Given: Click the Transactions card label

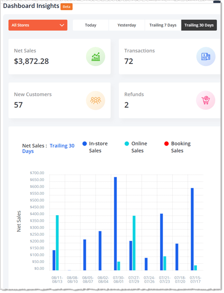Looking at the screenshot, I should (139, 51).
